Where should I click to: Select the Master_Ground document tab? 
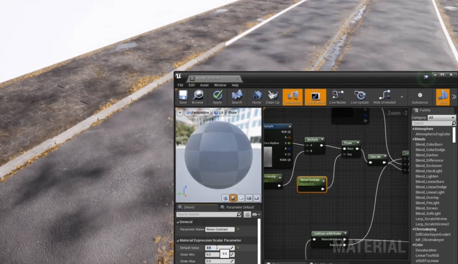click(x=214, y=78)
